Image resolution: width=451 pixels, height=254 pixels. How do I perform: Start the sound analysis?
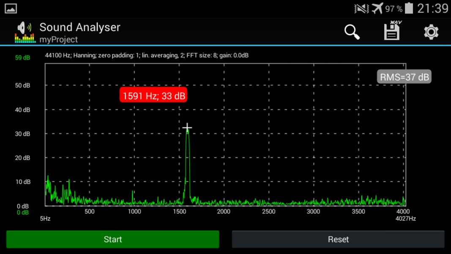tap(113, 239)
